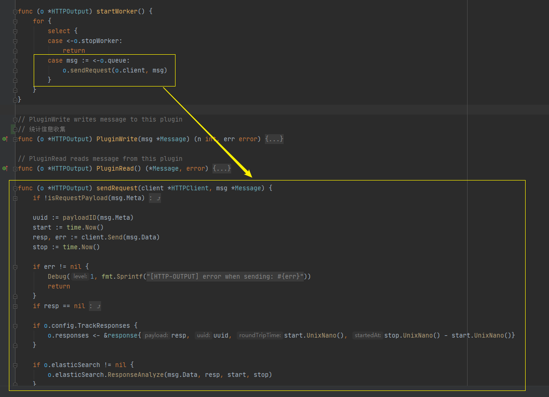
Task: Click 'o.queue' in the case statement
Action: [x=113, y=60]
